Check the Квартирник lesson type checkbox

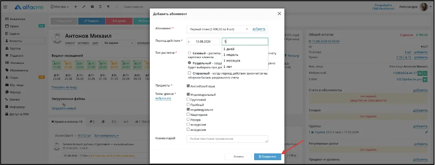[x=188, y=114]
